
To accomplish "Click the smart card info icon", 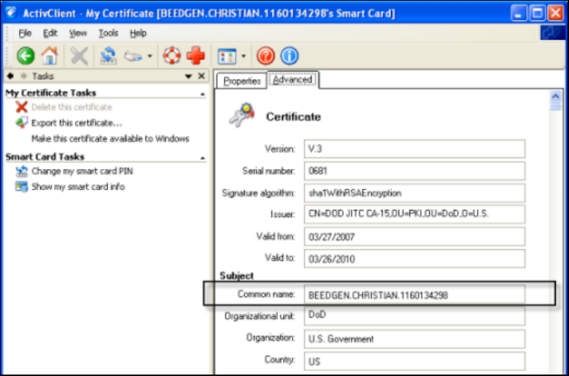I will (21, 187).
